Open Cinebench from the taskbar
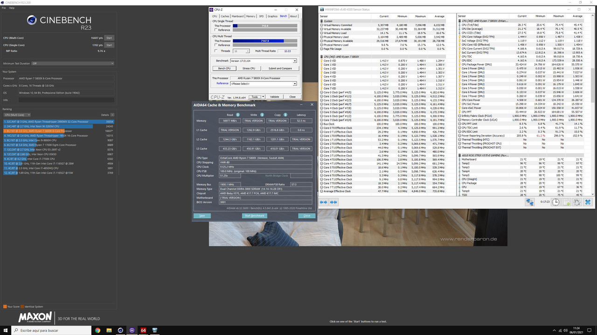Viewport: 597px width, 335px height. point(120,330)
